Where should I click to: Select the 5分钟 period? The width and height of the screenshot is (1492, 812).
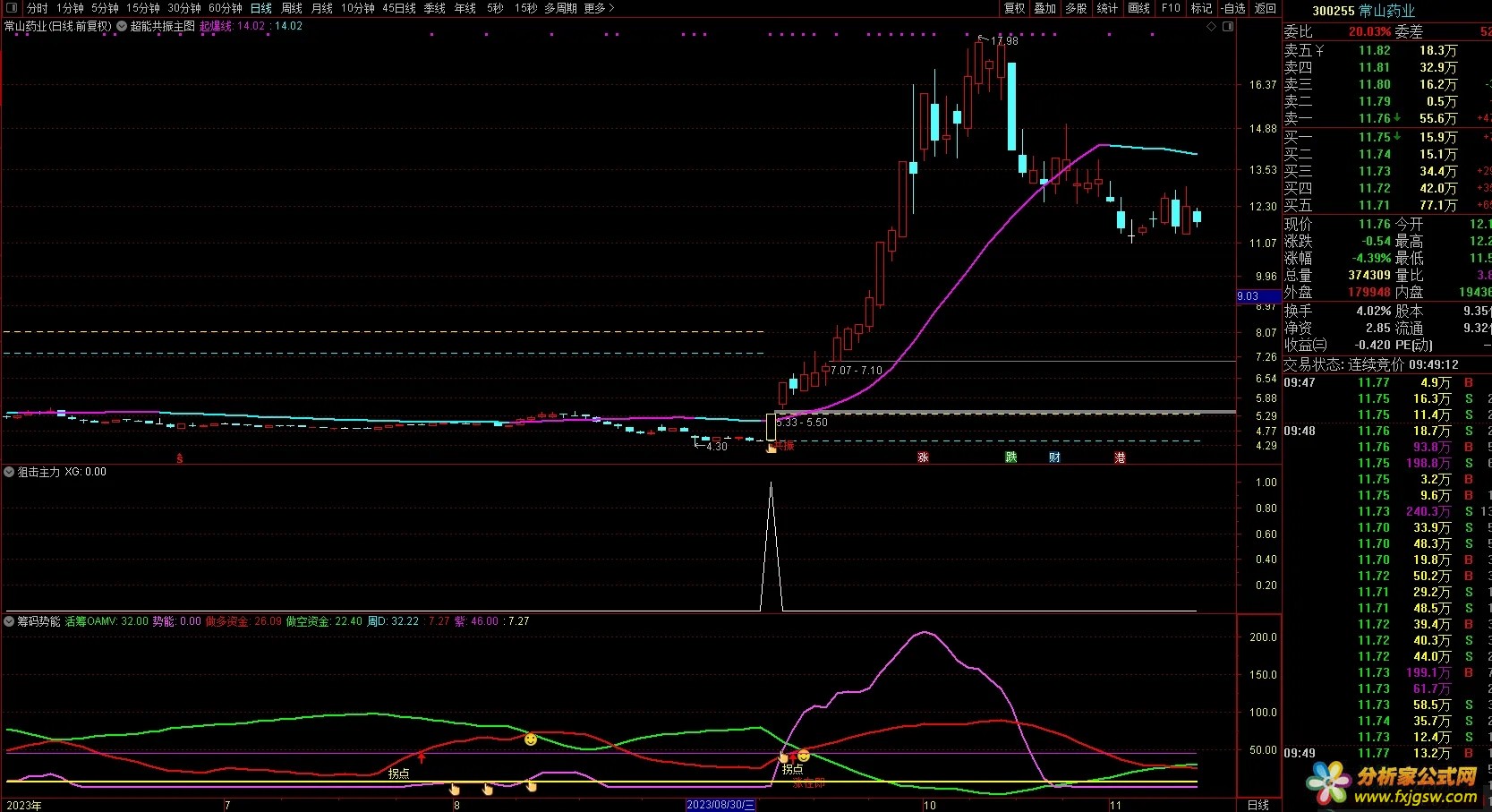click(x=105, y=8)
